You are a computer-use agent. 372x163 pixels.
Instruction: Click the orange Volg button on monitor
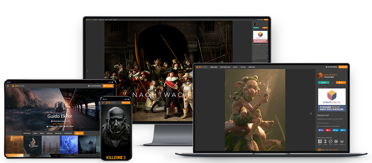click(x=265, y=28)
